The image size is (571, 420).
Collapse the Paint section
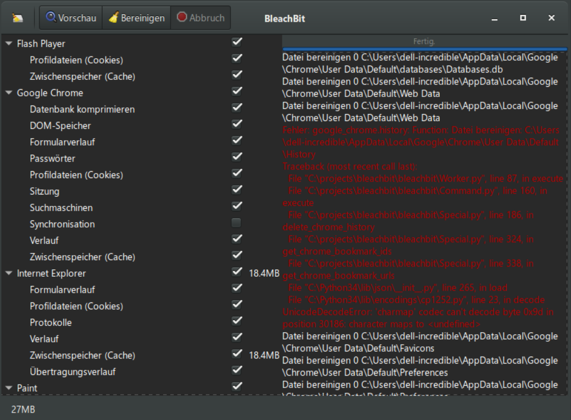tap(8, 388)
